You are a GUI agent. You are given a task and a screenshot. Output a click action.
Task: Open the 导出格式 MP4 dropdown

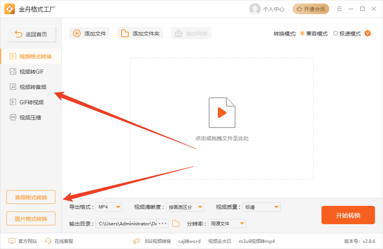pyautogui.click(x=109, y=207)
